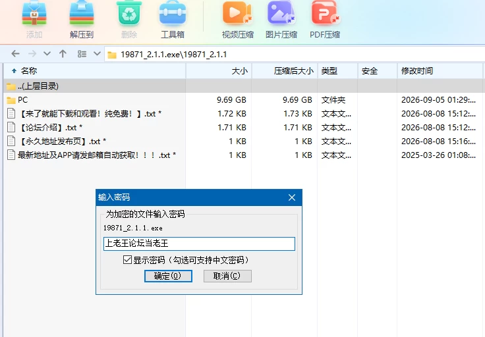
Task: Sort by 压缩后大小 column header
Action: 285,71
